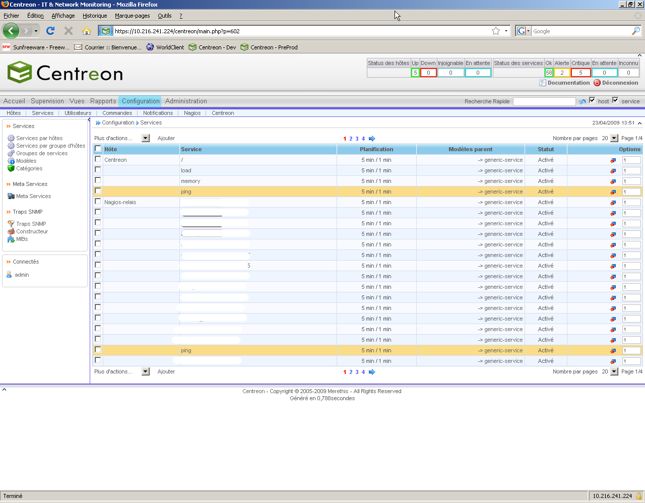
Task: Click the next page blue arrow above table
Action: click(372, 139)
